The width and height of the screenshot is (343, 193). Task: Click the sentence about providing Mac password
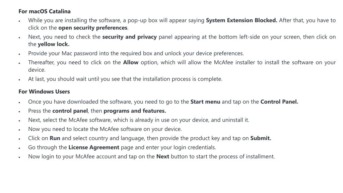(136, 53)
